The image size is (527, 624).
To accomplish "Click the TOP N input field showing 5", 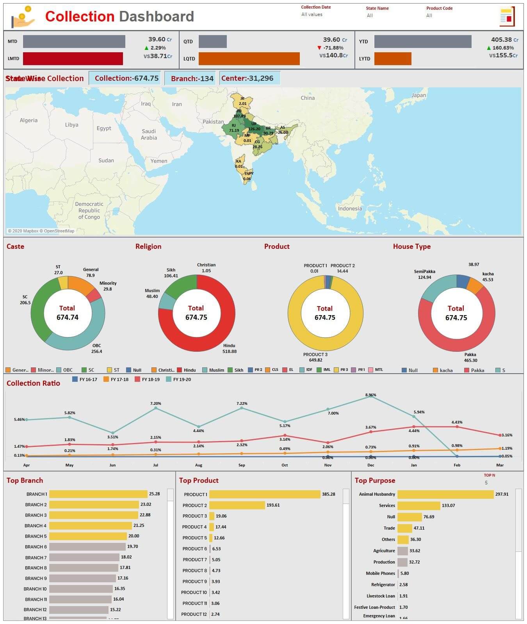I will tap(486, 483).
